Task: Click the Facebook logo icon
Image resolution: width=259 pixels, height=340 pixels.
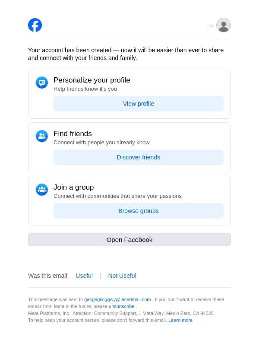Action: coord(35,25)
